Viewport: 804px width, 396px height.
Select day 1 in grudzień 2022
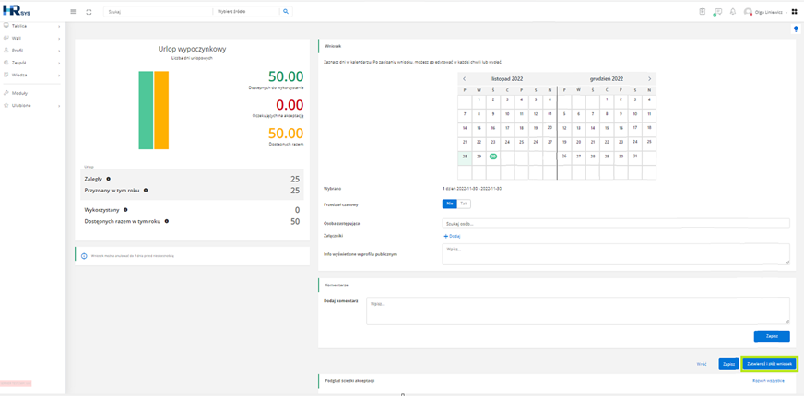click(607, 99)
